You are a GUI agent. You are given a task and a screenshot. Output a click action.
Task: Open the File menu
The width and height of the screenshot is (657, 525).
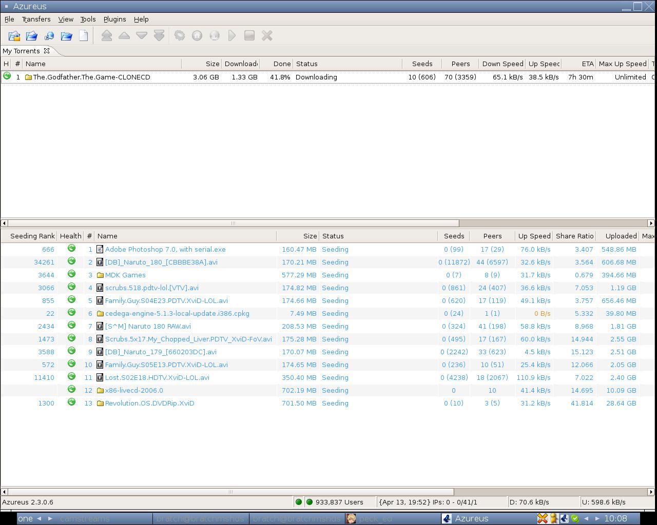(x=9, y=19)
